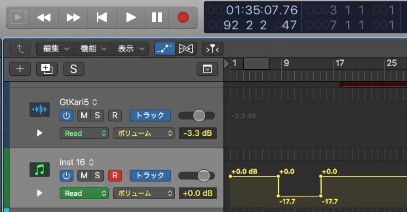The image size is (407, 212).
Task: Toggle the global Solo S button
Action: click(x=73, y=69)
